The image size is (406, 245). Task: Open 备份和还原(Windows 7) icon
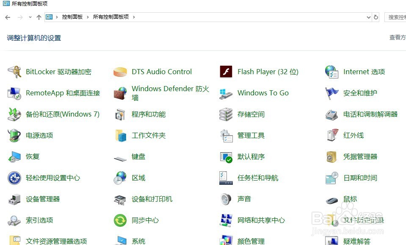coord(14,114)
